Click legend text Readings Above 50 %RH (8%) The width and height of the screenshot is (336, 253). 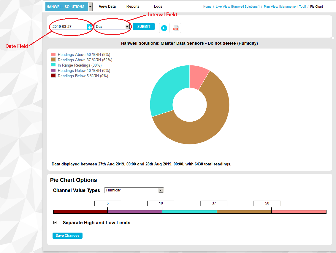[84, 54]
